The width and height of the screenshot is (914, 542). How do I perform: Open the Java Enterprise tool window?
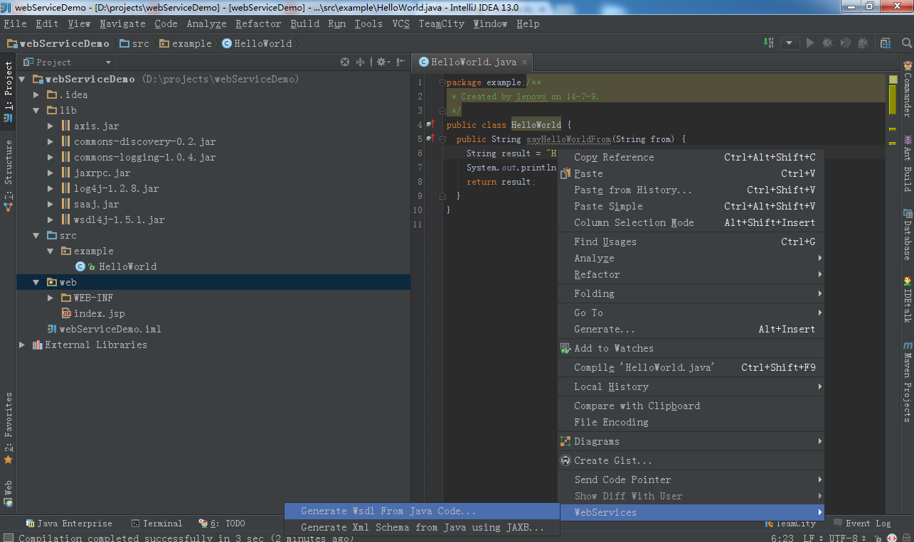click(x=69, y=524)
